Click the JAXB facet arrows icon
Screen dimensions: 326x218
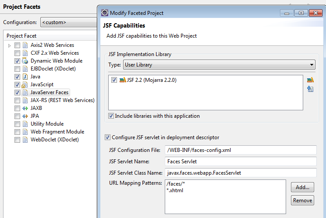click(25, 108)
